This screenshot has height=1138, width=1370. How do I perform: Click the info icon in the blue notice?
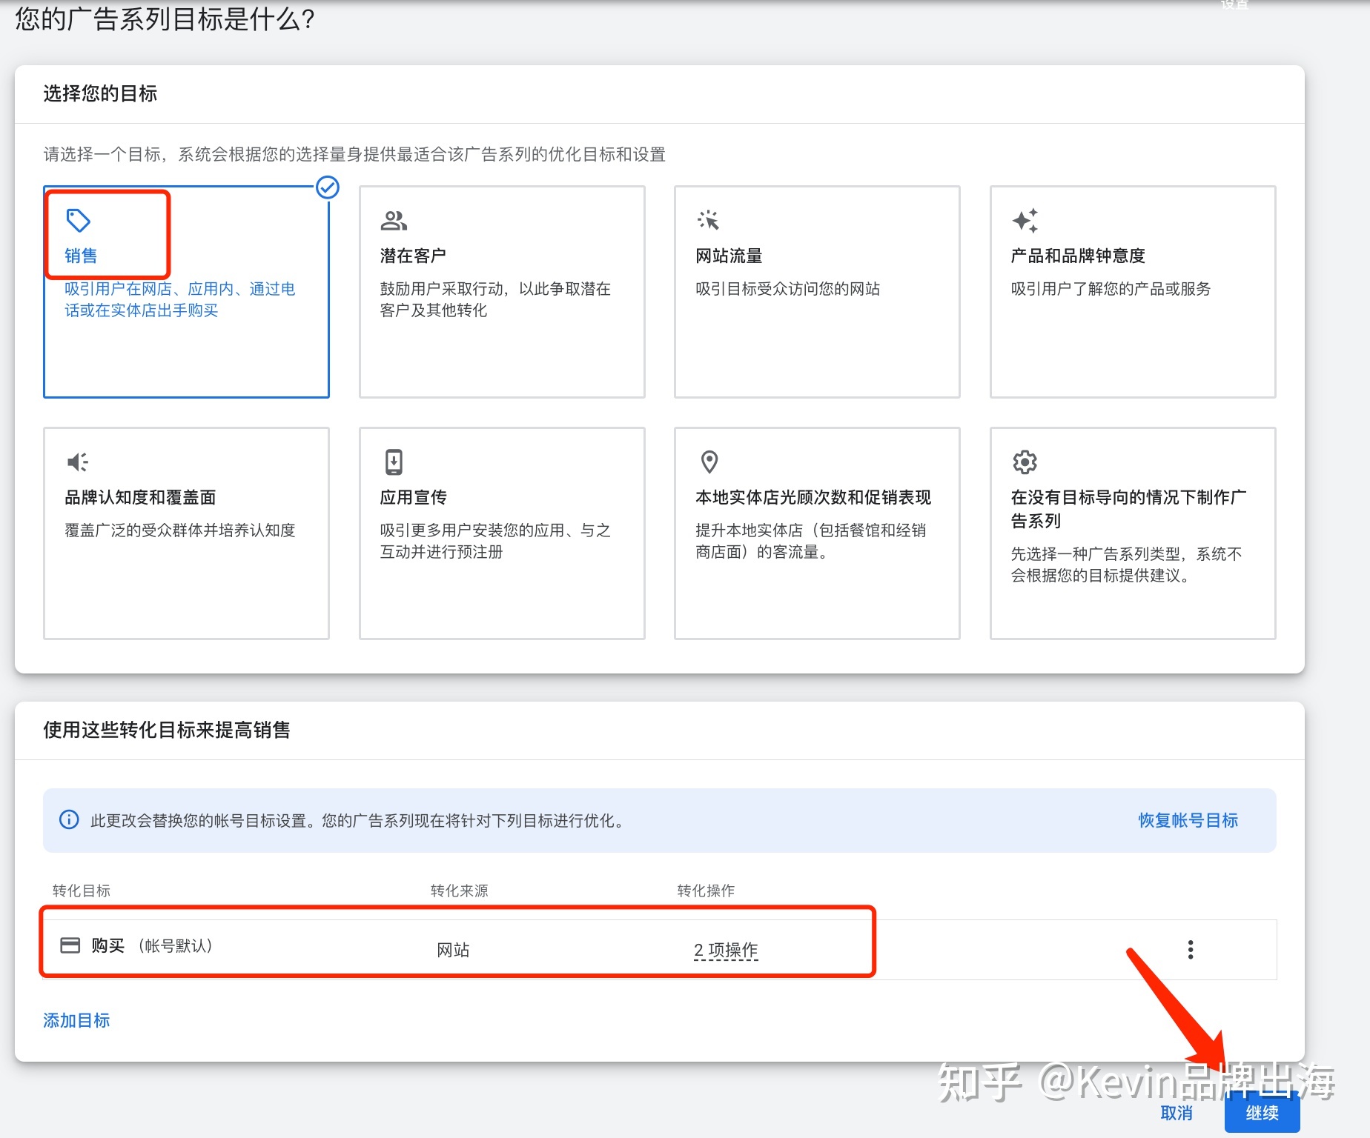point(69,819)
